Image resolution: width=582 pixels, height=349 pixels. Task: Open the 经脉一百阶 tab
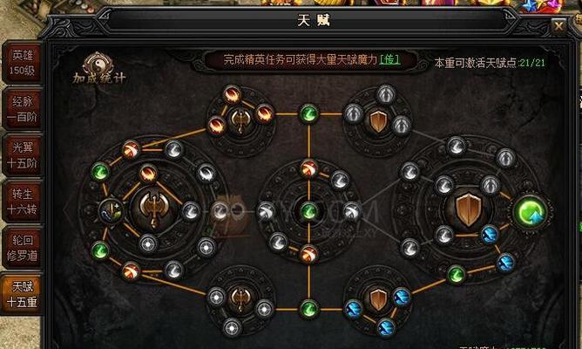point(23,109)
